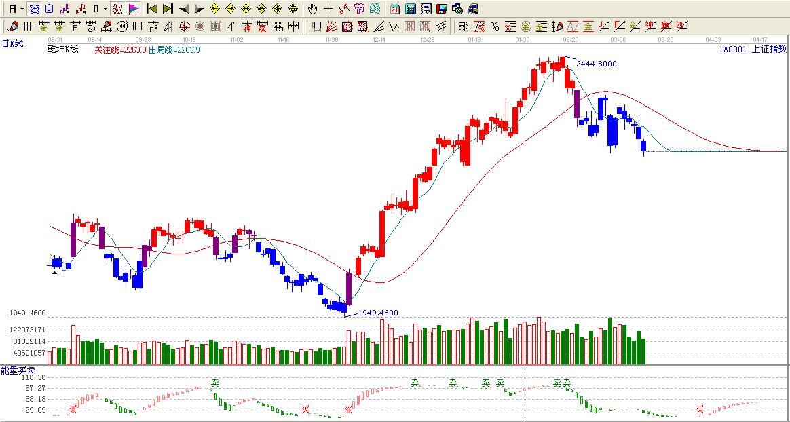Select the percent sign tool in second toolbar
The width and height of the screenshot is (790, 422).
[495, 26]
